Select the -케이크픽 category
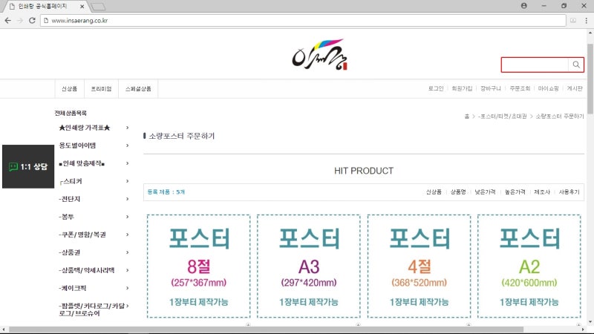The height and width of the screenshot is (334, 594). pos(72,288)
